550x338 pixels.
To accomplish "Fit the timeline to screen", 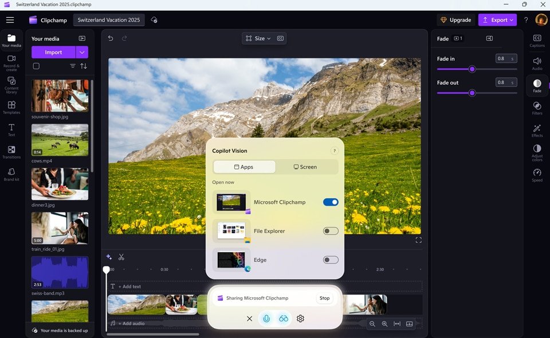I will point(397,324).
